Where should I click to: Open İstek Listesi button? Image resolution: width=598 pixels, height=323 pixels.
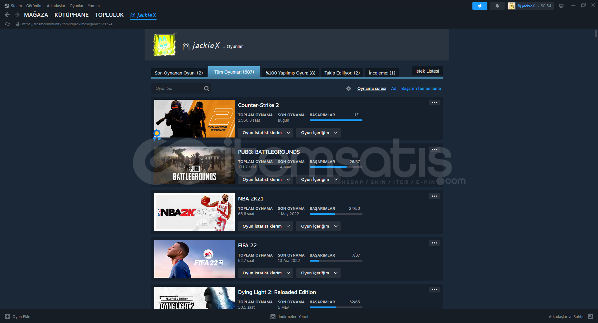tap(427, 71)
